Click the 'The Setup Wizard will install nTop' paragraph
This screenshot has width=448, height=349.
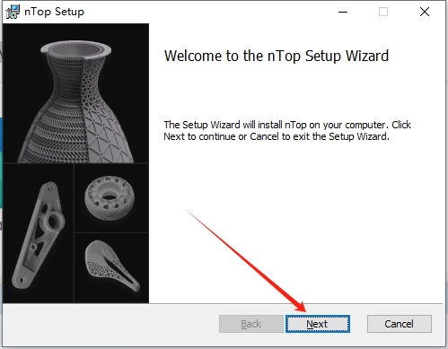(x=287, y=130)
